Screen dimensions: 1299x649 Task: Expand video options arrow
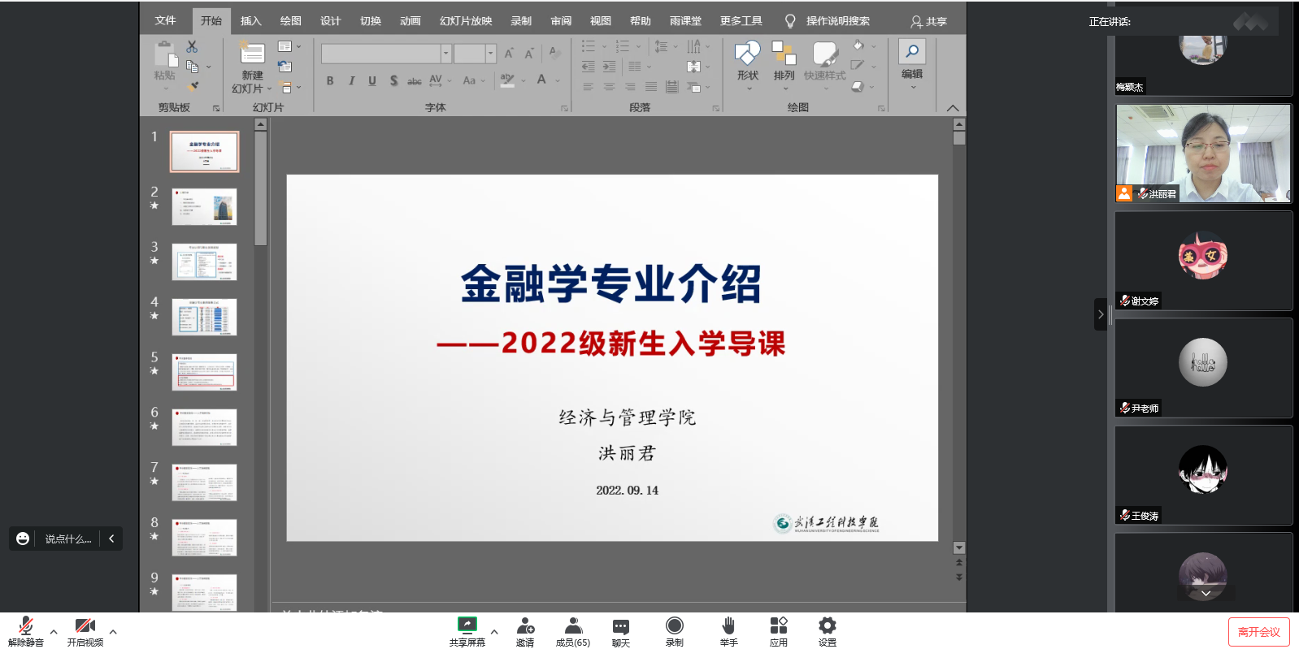(x=113, y=631)
